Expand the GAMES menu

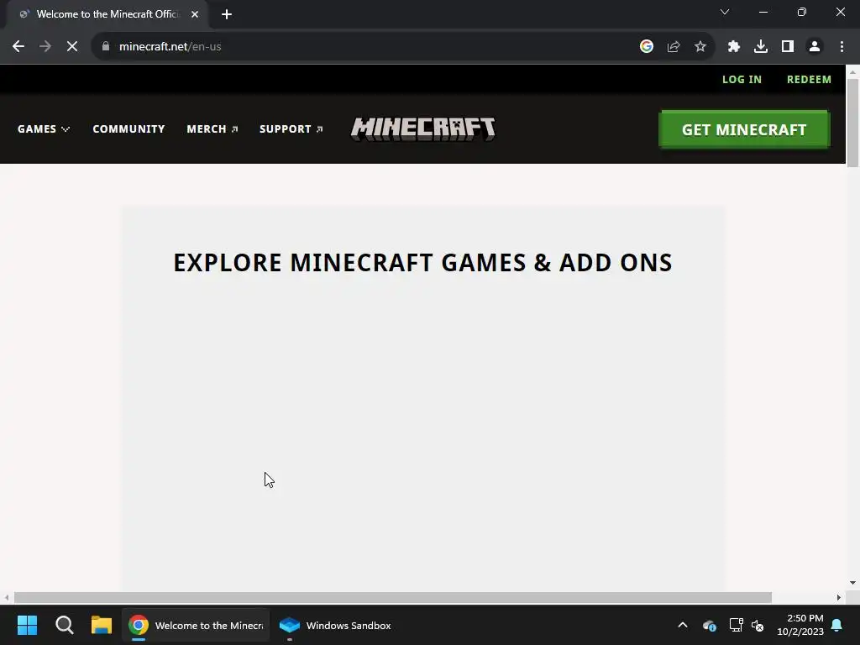[x=44, y=128]
